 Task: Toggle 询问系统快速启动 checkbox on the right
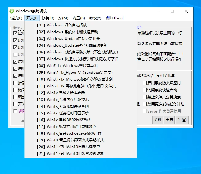(145, 90)
